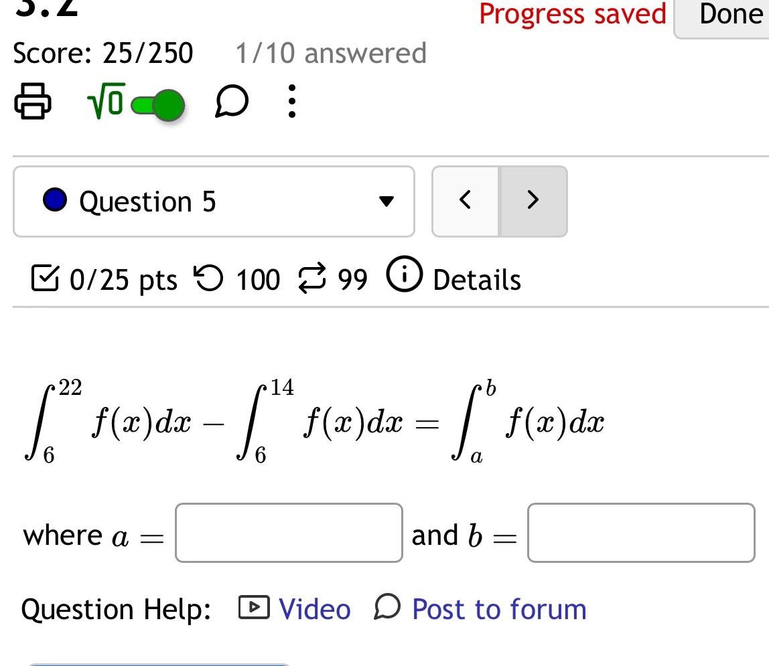Open the message bubble icon near the toolbar
The image size is (769, 666).
231,102
